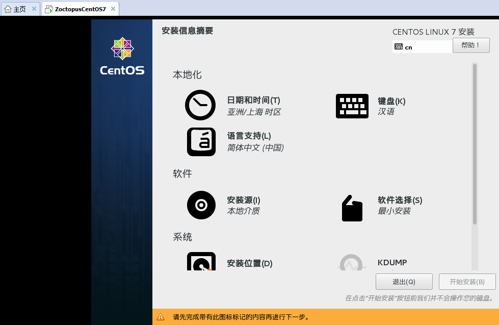This screenshot has height=325, width=499.
Task: Open the KDUMP settings label
Action: pyautogui.click(x=392, y=263)
